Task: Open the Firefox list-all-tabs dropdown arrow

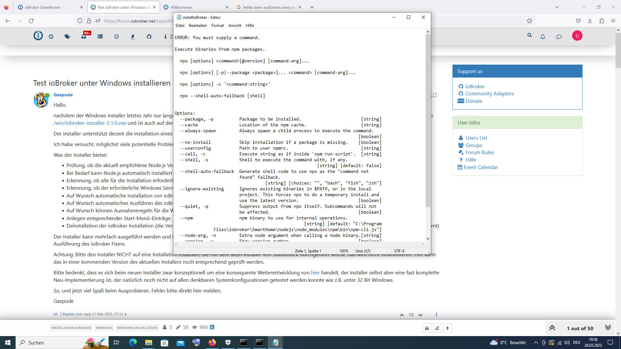Action: (557, 7)
